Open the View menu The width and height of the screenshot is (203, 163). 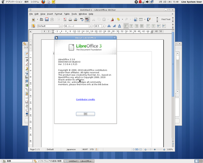click(x=43, y=14)
